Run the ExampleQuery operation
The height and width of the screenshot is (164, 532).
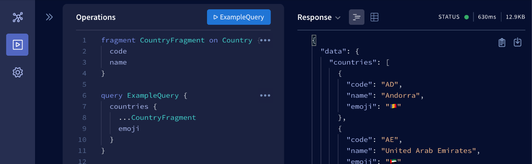[239, 17]
